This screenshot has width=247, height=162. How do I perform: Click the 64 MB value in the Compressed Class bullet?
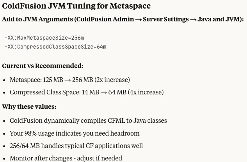117,92
